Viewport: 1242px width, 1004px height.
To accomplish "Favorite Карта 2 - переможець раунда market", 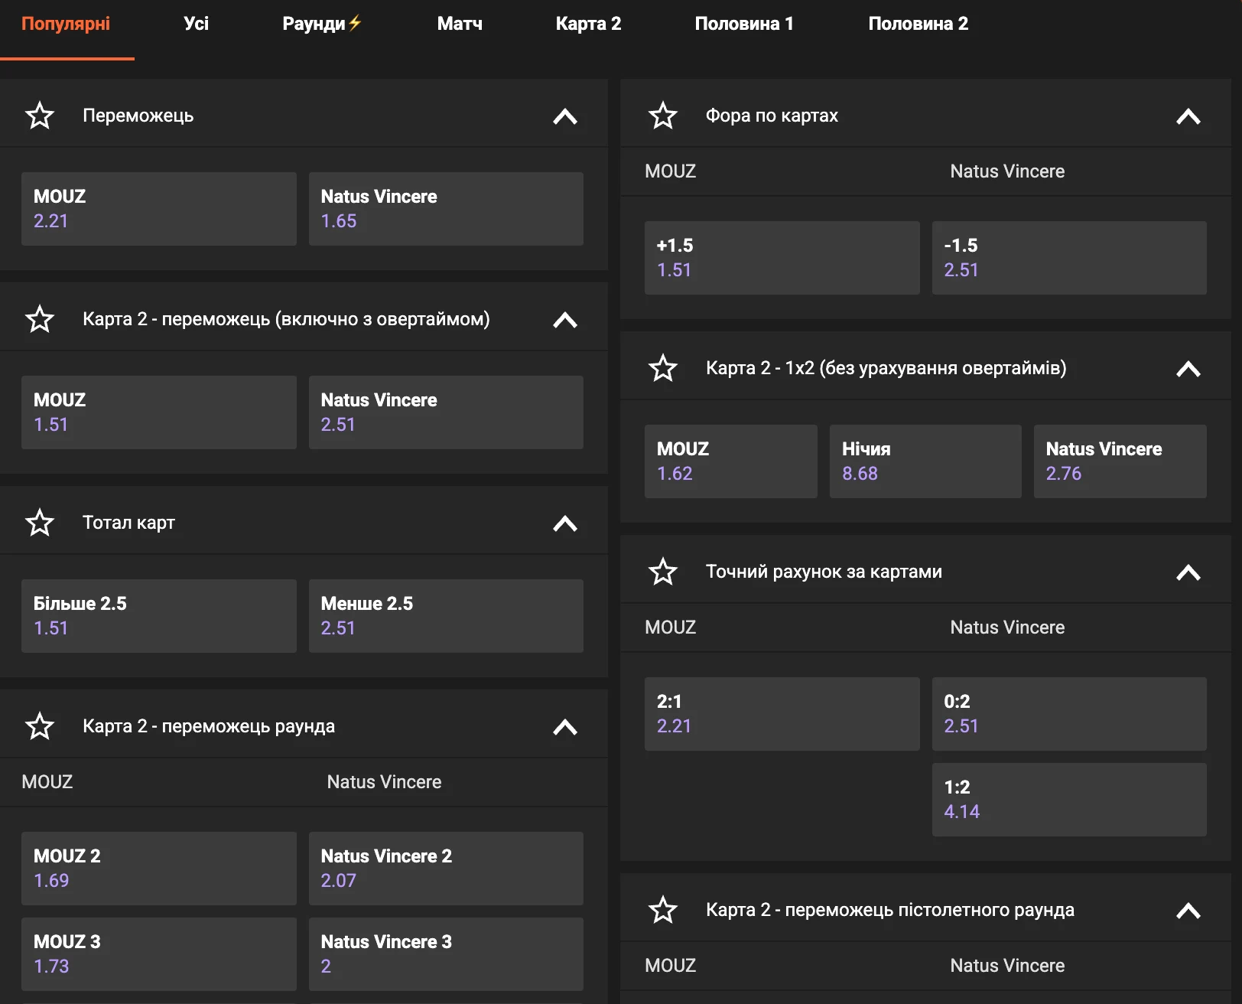I will [40, 726].
